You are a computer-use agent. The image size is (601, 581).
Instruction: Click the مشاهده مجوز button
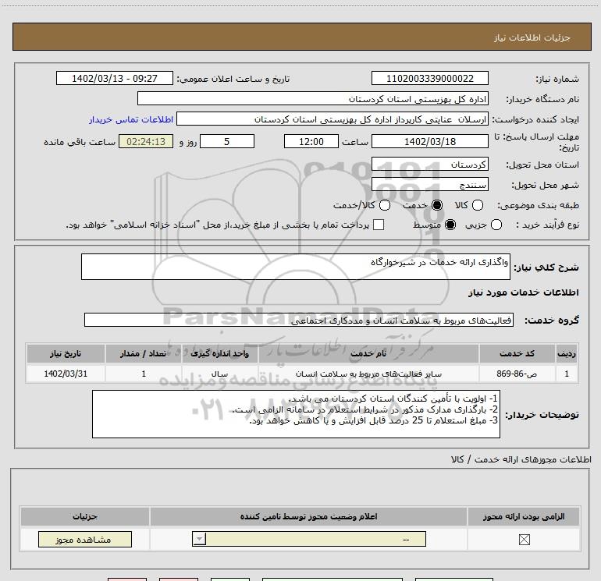[85, 539]
